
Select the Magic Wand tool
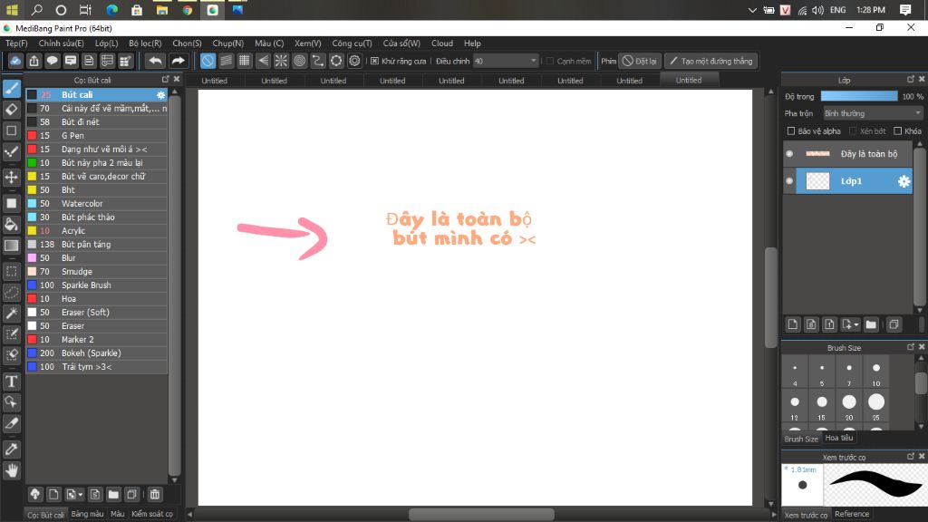(x=11, y=313)
